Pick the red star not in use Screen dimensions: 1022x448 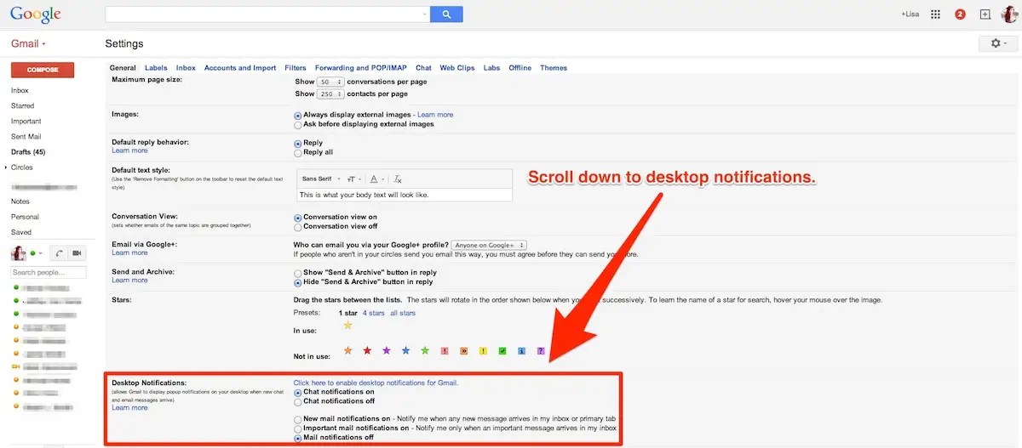367,350
